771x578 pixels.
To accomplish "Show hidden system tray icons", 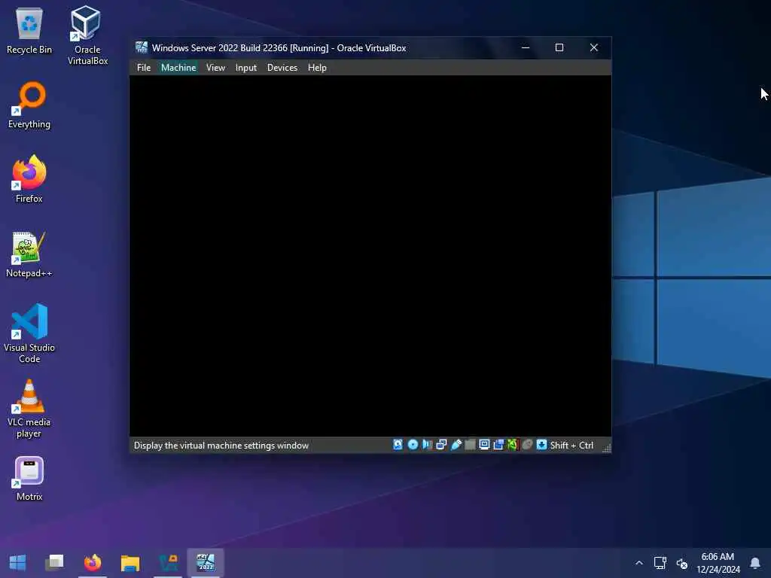I will click(x=638, y=563).
